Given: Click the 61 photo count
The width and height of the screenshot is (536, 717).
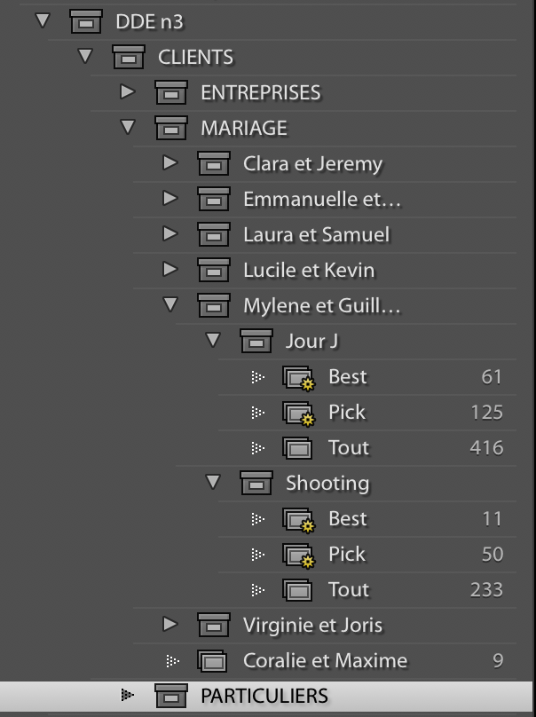Looking at the screenshot, I should coord(492,377).
